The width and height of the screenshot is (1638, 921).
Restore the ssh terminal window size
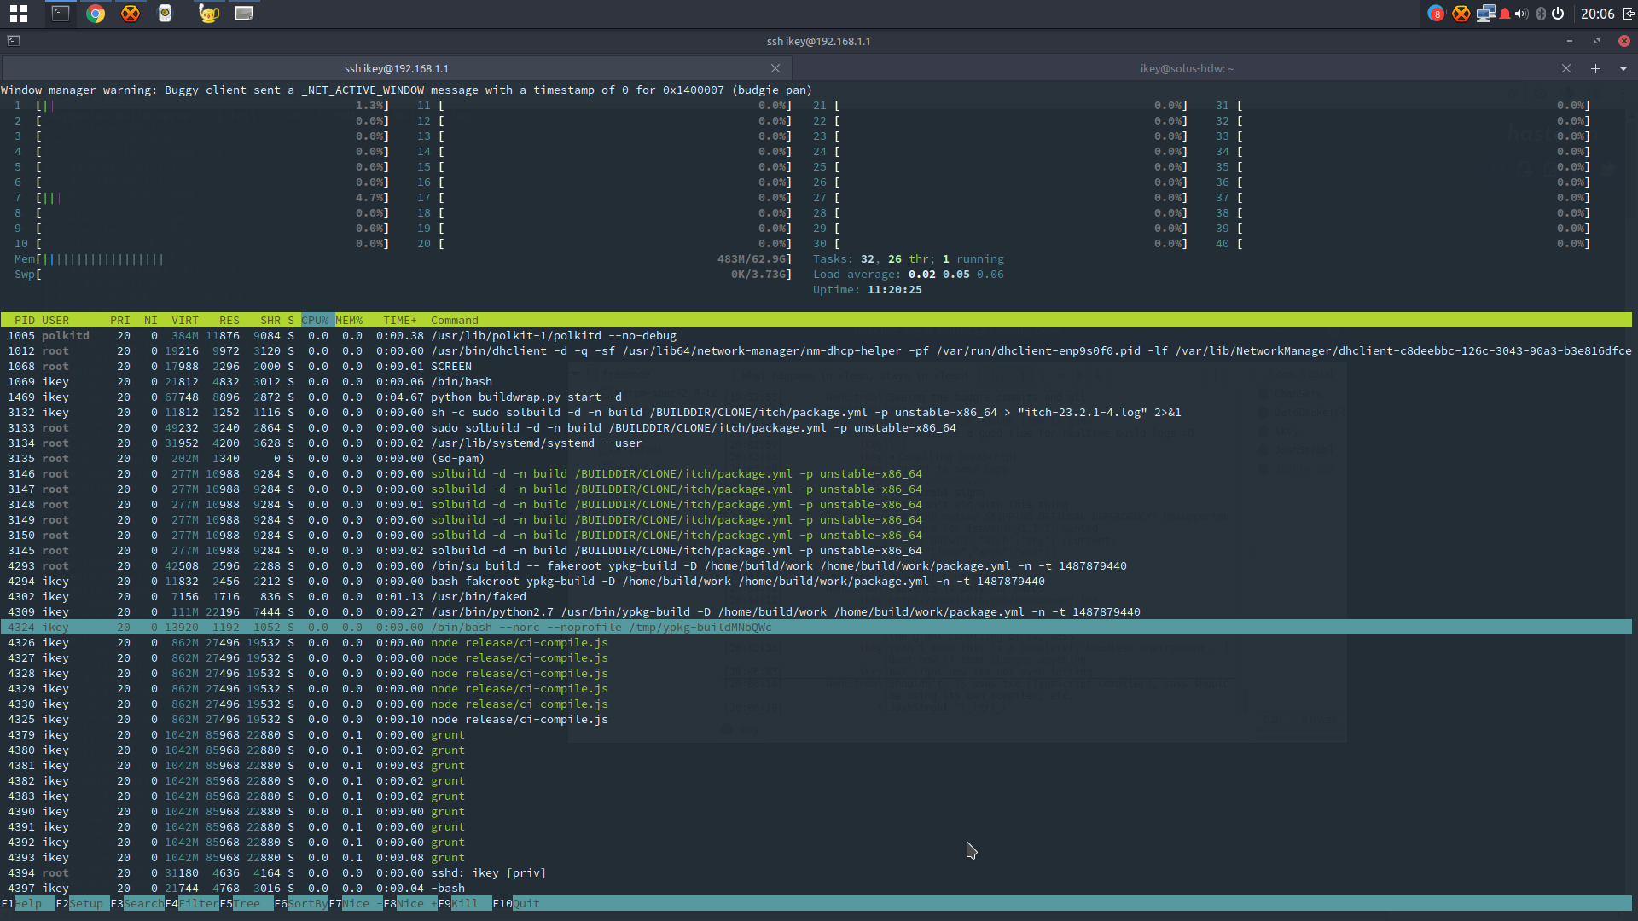(x=1596, y=41)
